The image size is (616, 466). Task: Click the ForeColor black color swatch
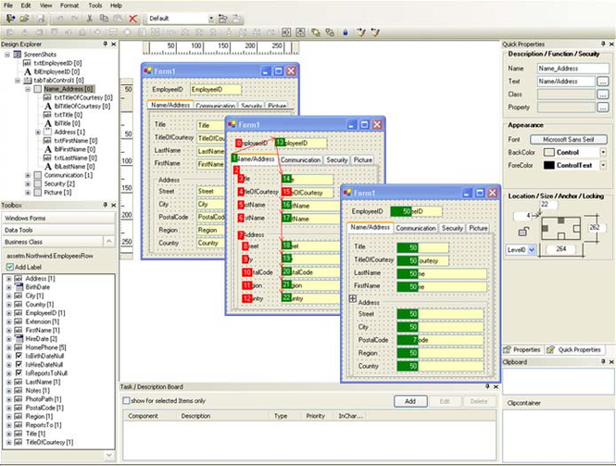[x=548, y=166]
